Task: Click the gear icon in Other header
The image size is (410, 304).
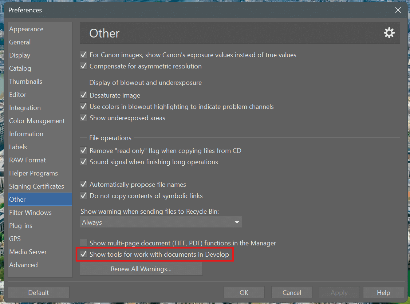Action: (x=389, y=33)
